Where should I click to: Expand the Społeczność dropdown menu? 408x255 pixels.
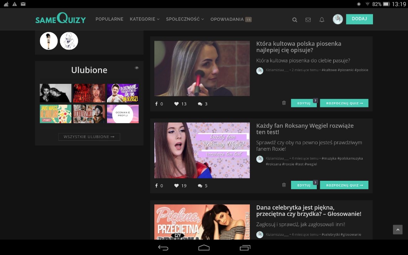185,19
